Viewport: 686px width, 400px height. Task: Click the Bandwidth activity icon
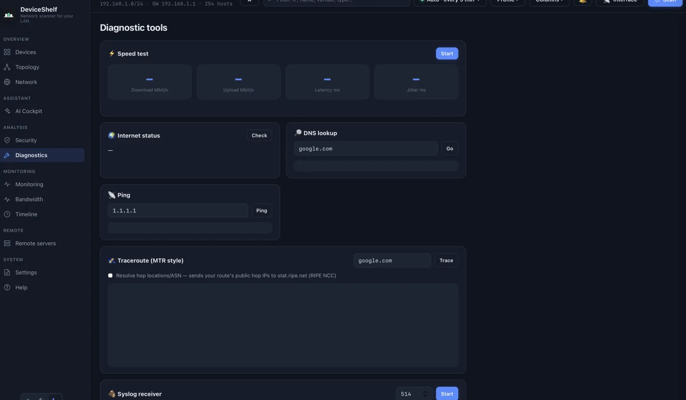pyautogui.click(x=7, y=200)
